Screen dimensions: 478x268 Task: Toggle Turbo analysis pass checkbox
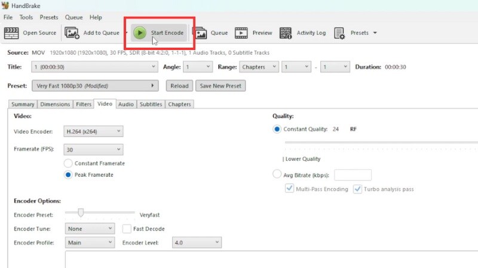357,189
